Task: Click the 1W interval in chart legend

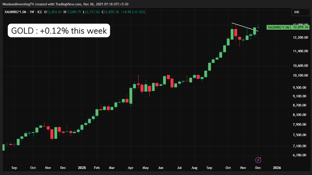Action: point(32,12)
